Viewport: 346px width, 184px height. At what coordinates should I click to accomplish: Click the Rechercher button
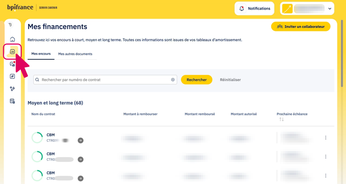[x=197, y=80]
